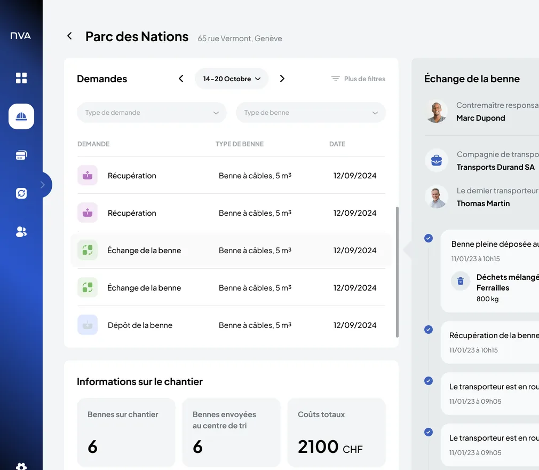This screenshot has width=539, height=470.
Task: Click the Plus de filtres button
Action: pos(358,79)
